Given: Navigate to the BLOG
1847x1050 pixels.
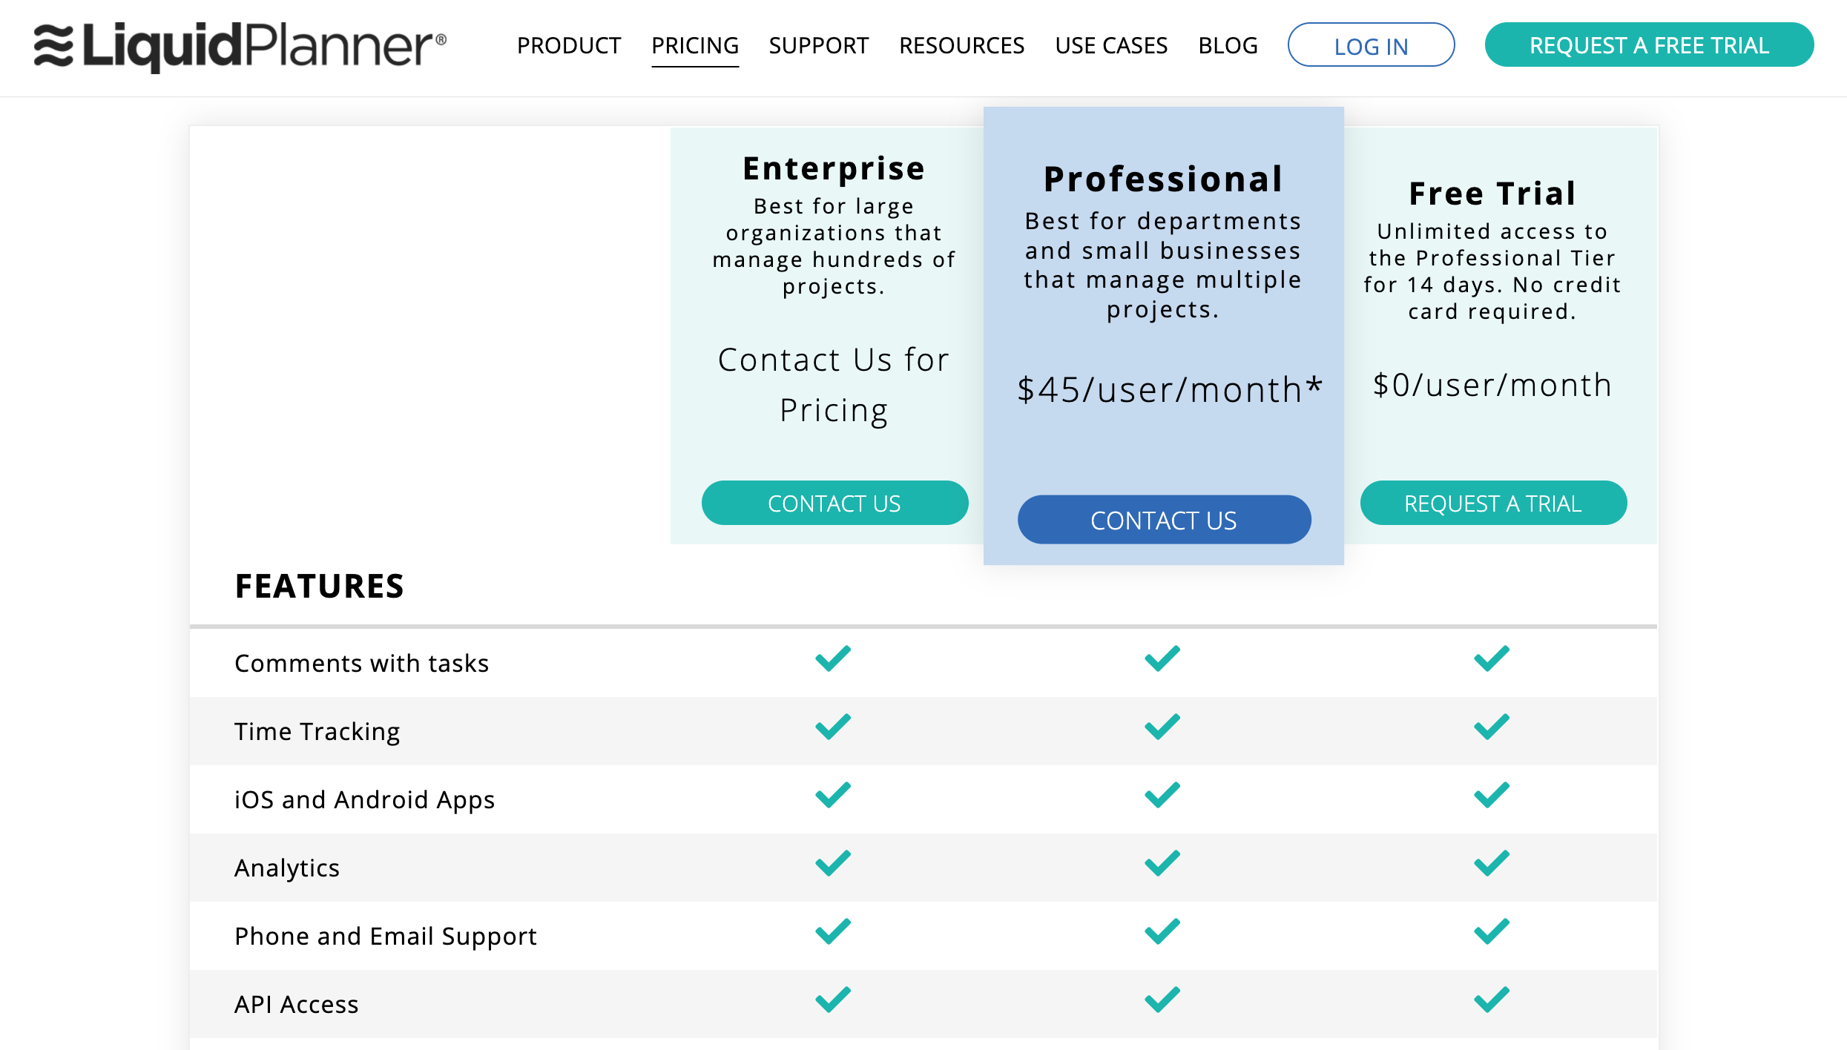Looking at the screenshot, I should coord(1228,46).
